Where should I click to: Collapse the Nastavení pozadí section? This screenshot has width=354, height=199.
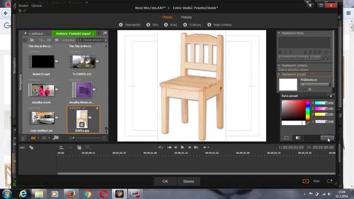click(x=279, y=74)
